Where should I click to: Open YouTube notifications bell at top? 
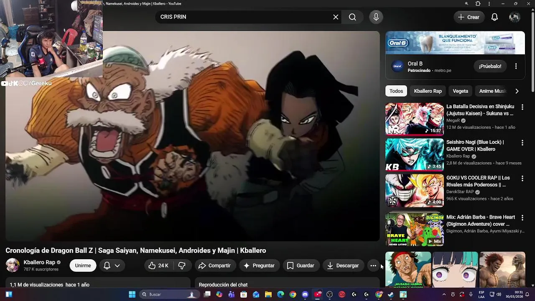(x=494, y=17)
